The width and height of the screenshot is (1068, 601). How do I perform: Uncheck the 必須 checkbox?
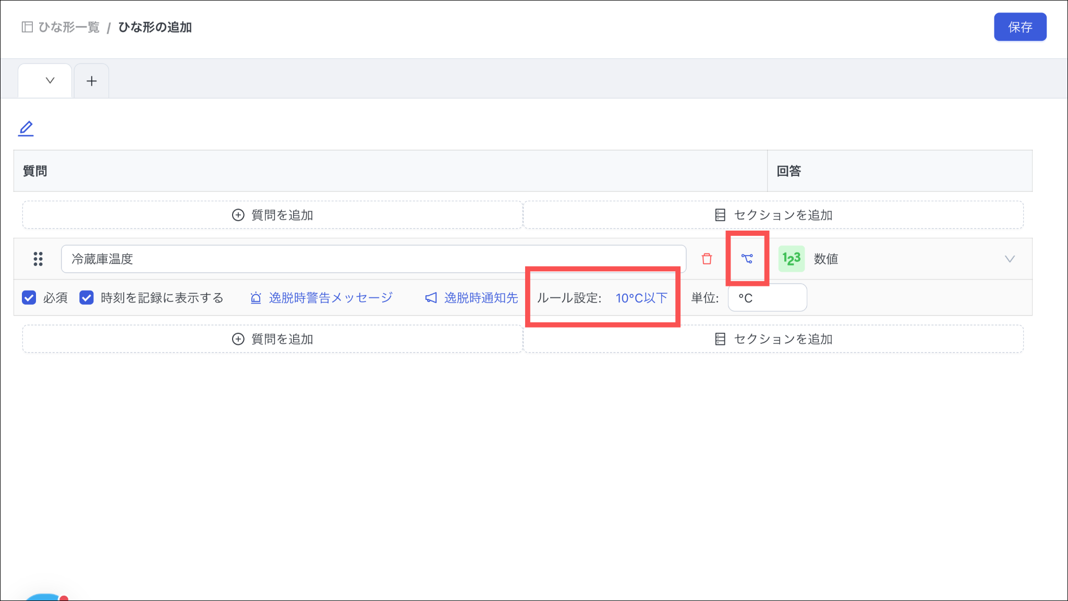click(x=29, y=298)
